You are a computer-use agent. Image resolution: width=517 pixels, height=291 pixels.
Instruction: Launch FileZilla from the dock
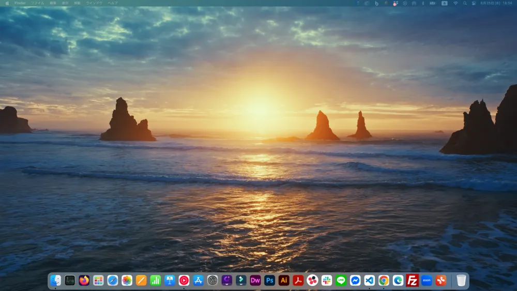coord(412,280)
